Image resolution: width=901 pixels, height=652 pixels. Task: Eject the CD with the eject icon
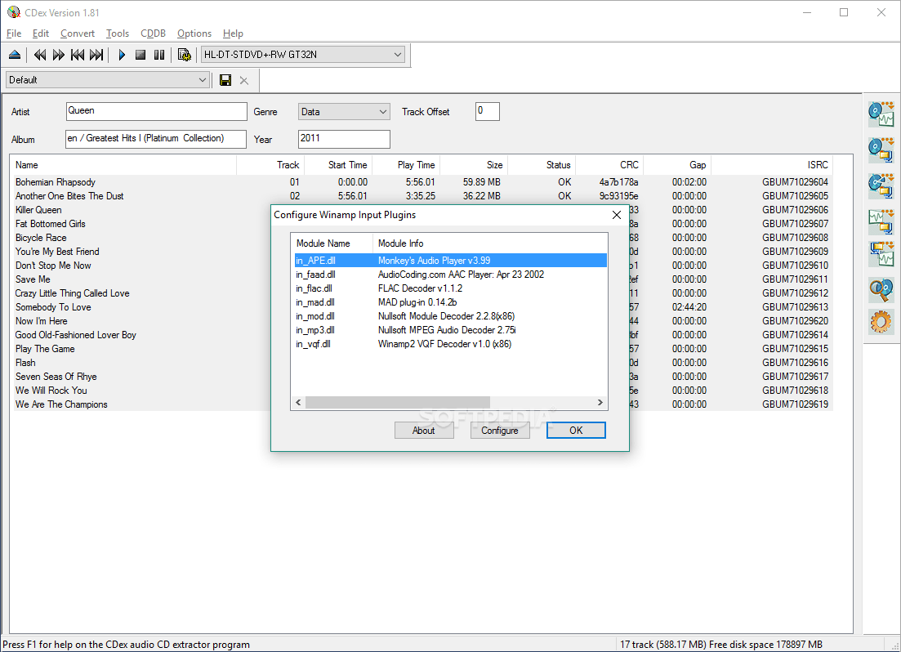click(15, 55)
